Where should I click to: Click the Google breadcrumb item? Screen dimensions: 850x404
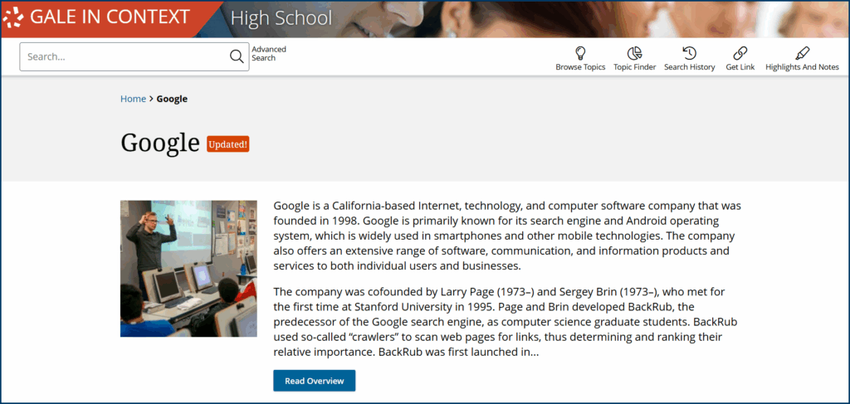pyautogui.click(x=172, y=99)
